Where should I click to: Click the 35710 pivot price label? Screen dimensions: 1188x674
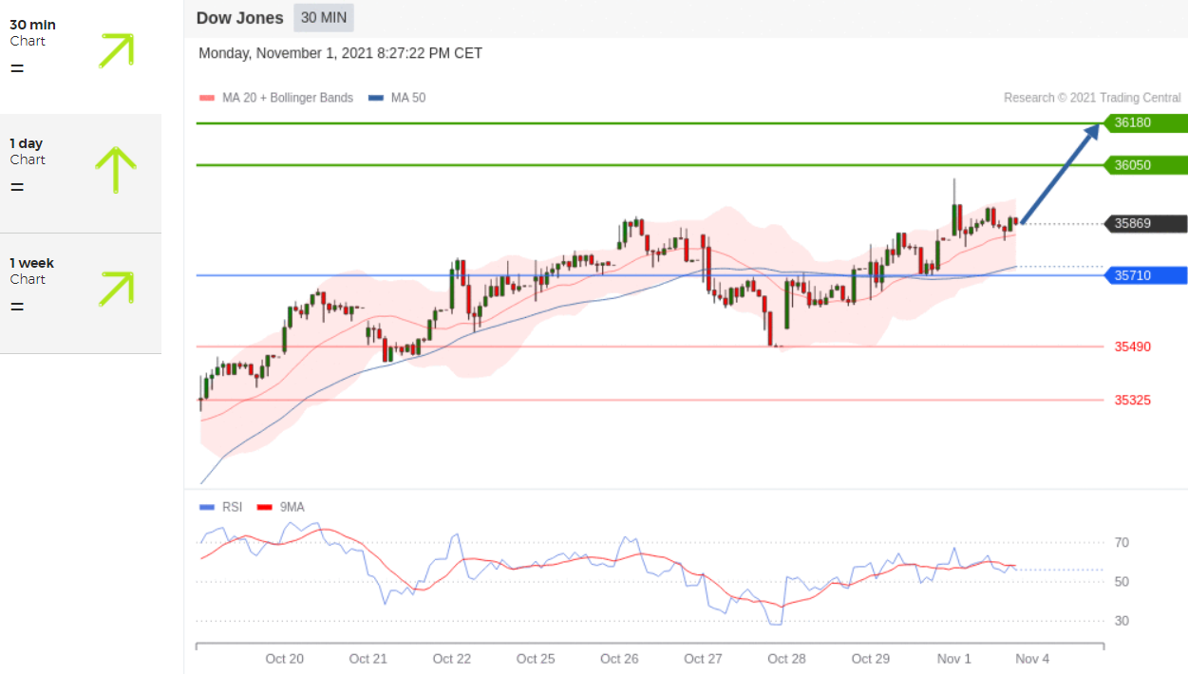tap(1145, 275)
